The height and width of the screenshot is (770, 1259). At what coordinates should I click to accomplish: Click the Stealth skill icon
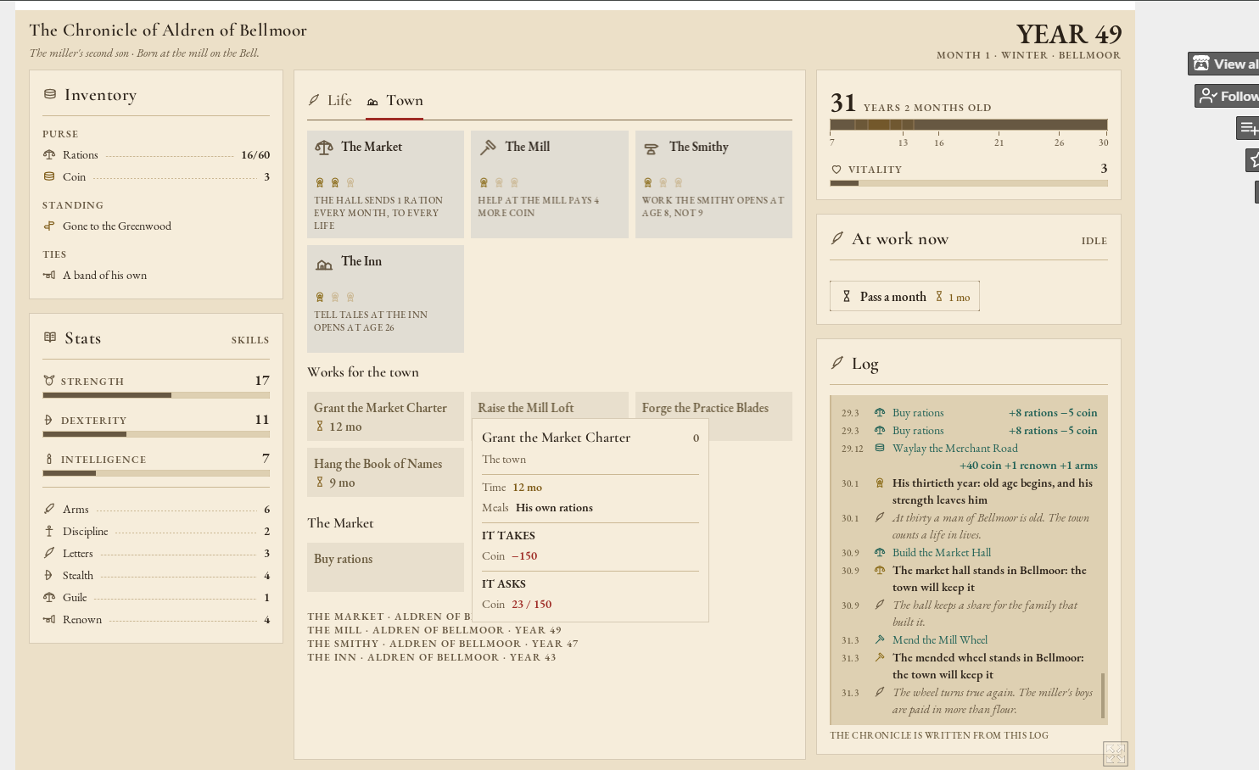[48, 575]
